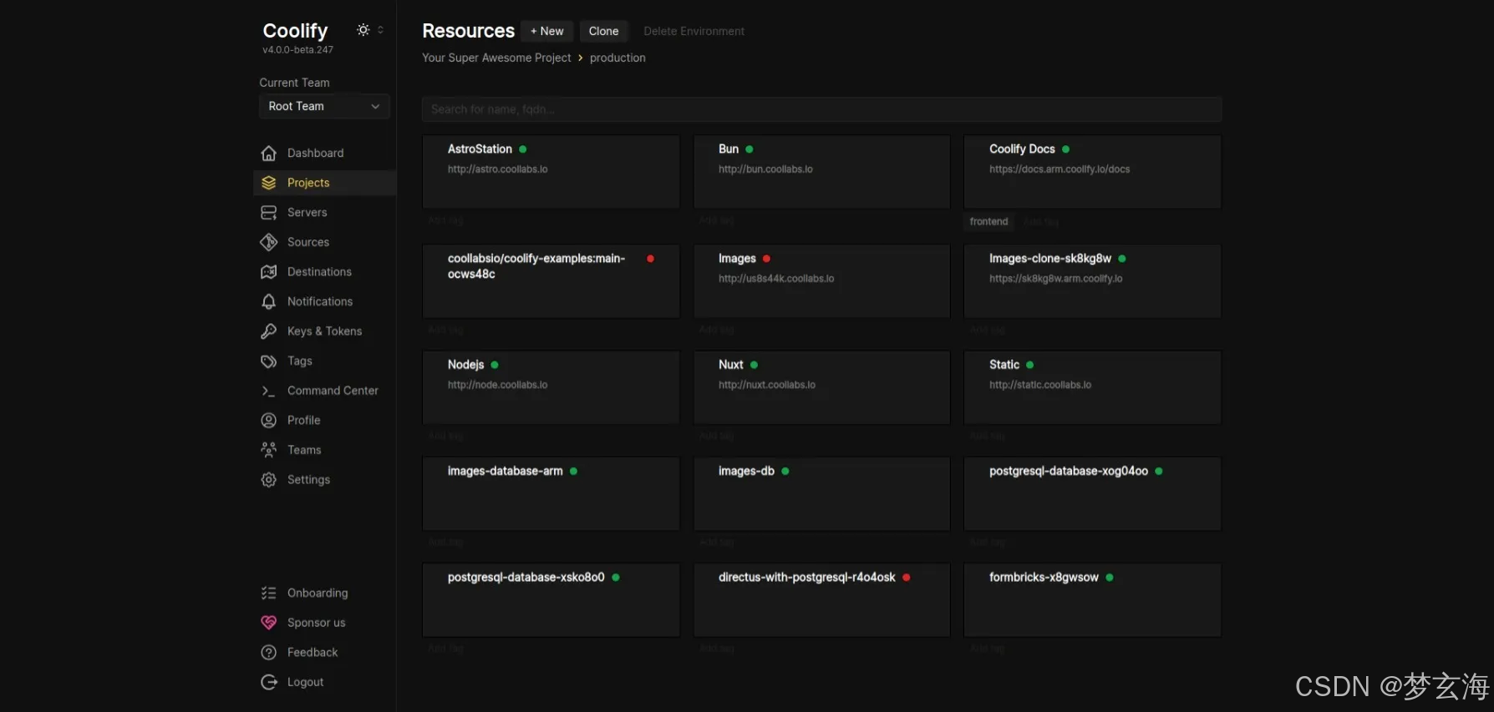Click the + New button
Viewport: 1494px width, 712px height.
pos(546,31)
